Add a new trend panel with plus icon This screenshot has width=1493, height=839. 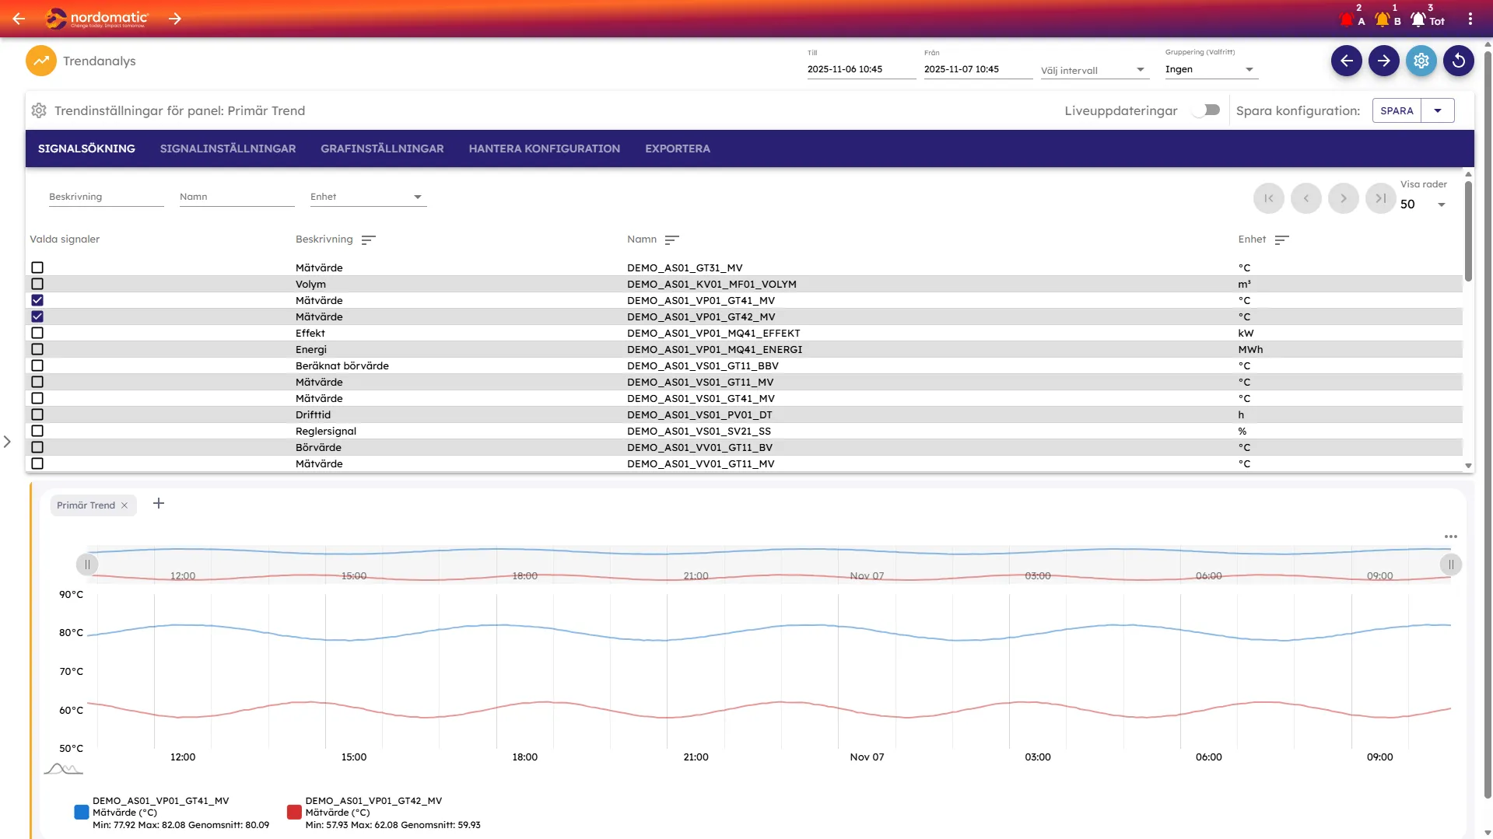pyautogui.click(x=159, y=504)
